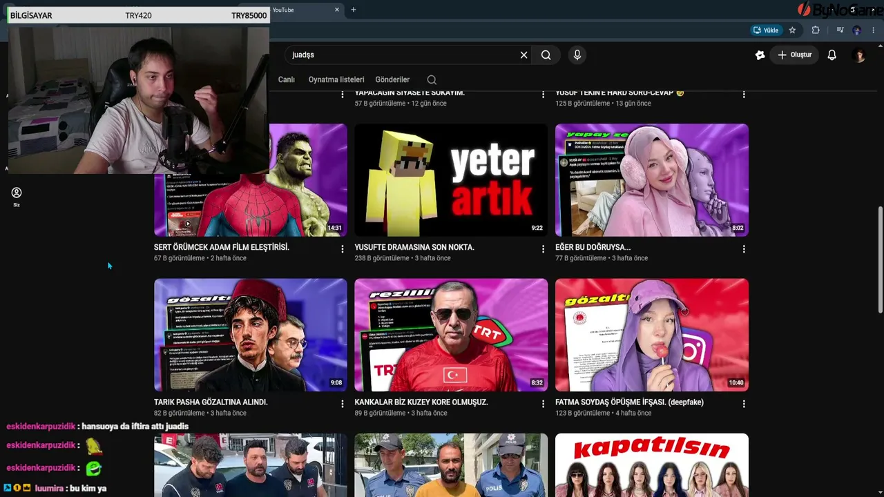Play the purple hoodie lollipop thumbnail

(652, 335)
